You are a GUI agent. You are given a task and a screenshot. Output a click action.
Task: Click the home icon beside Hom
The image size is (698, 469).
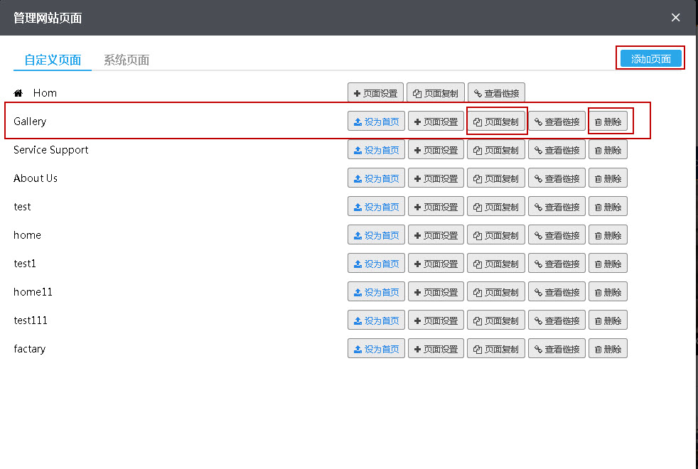pyautogui.click(x=18, y=93)
